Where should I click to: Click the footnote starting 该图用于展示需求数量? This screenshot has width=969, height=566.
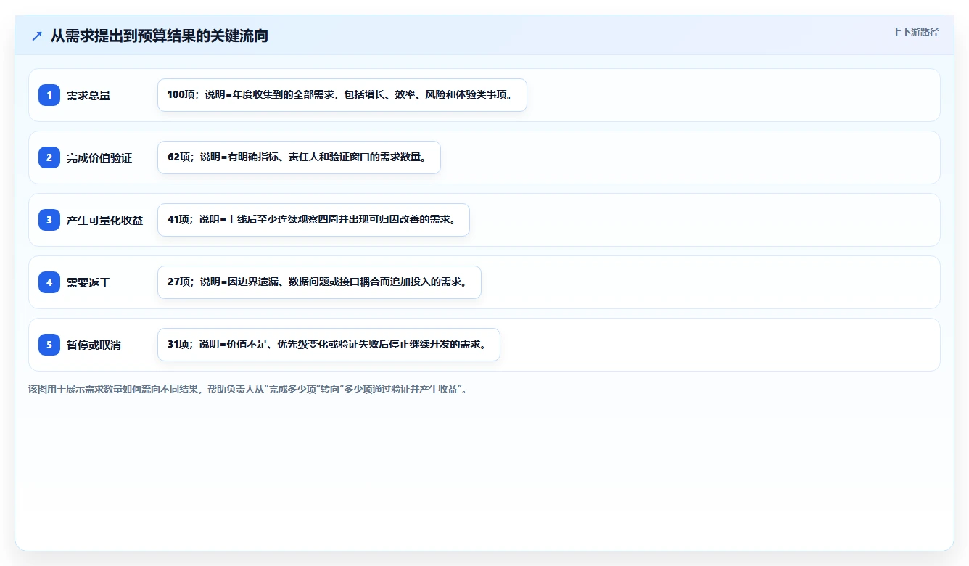tap(249, 390)
